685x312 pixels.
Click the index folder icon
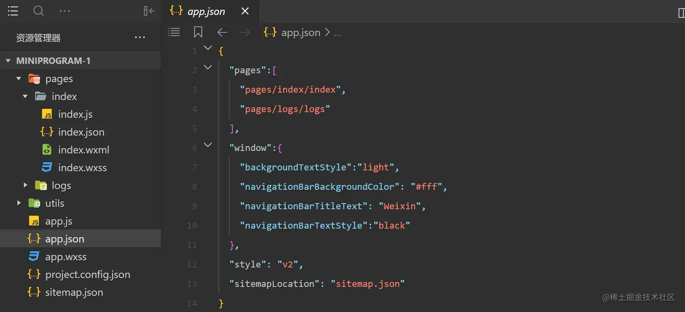click(x=41, y=96)
